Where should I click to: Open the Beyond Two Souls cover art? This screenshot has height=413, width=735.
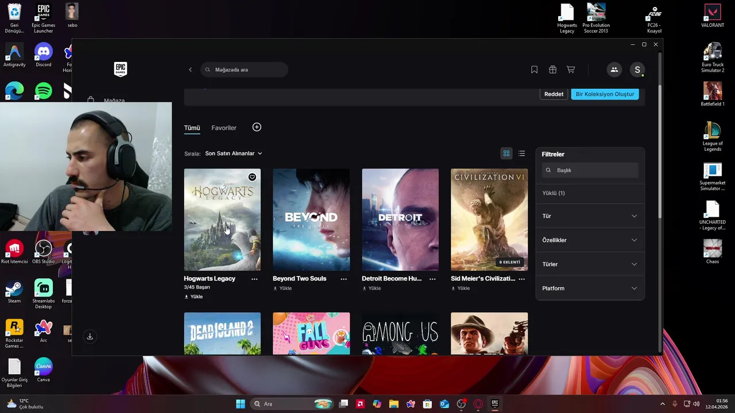click(x=311, y=219)
